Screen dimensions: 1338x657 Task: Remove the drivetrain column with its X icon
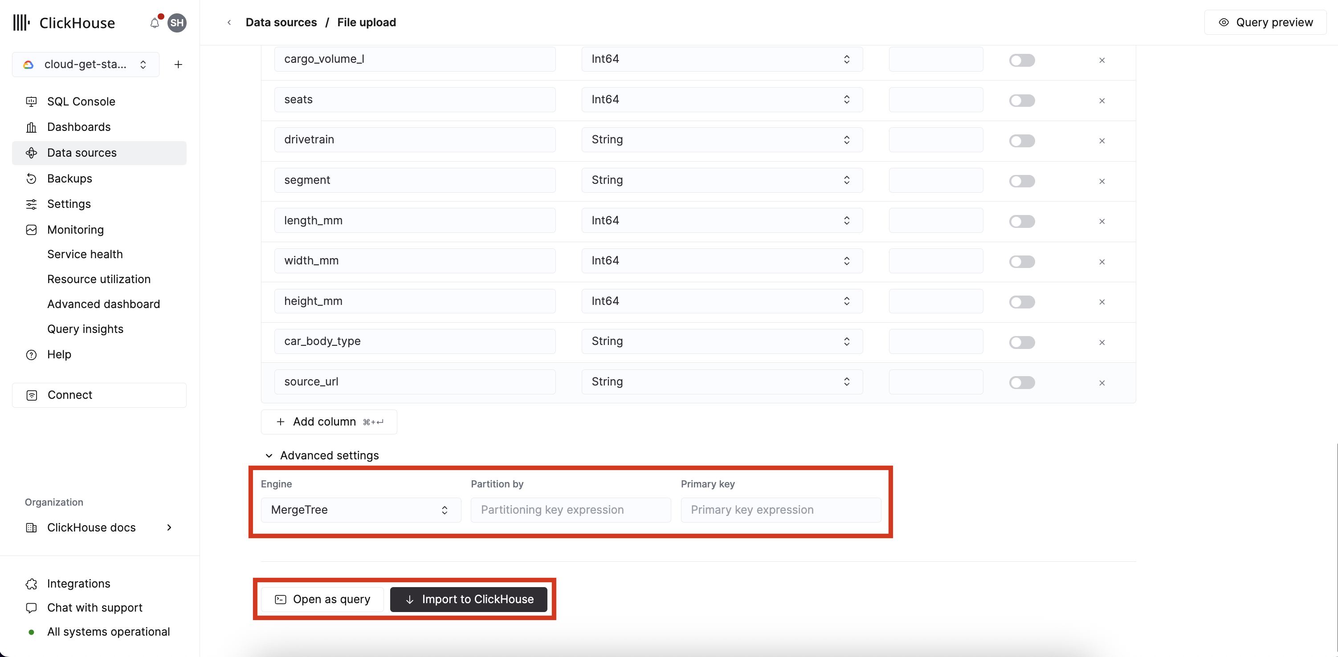[x=1101, y=141]
